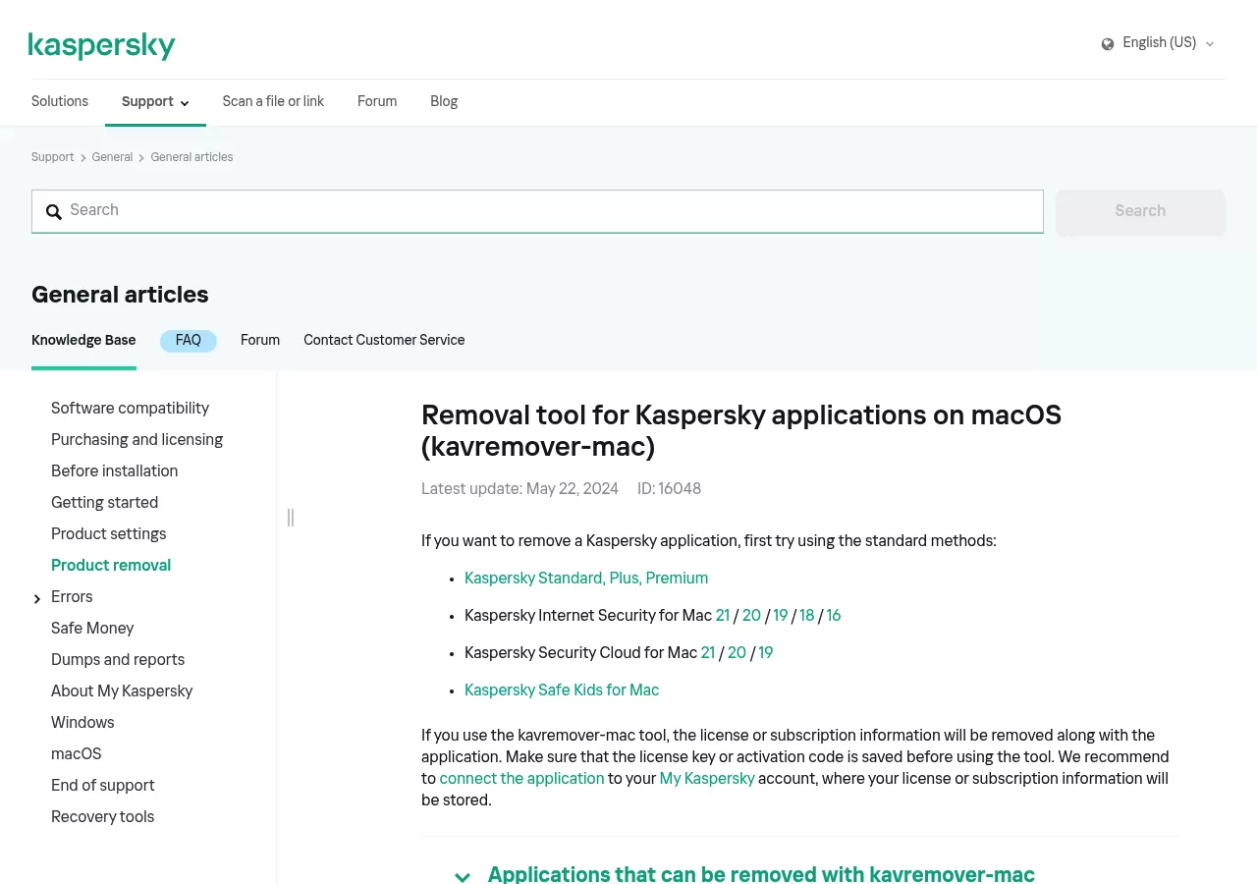Open Scan a file or link
The image size is (1257, 884).
coord(273,102)
